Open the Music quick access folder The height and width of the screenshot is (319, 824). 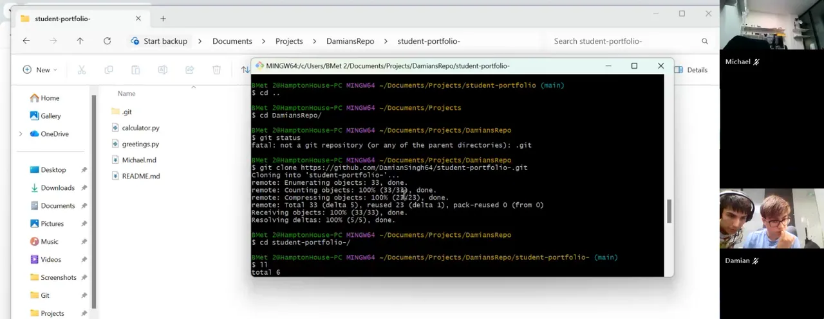44,242
